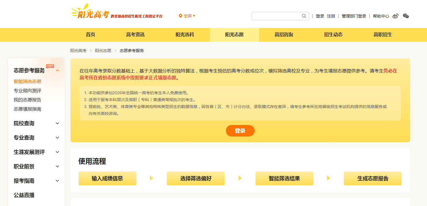Select 智能筛选志愿 in the sidebar
The height and width of the screenshot is (206, 427).
(27, 82)
